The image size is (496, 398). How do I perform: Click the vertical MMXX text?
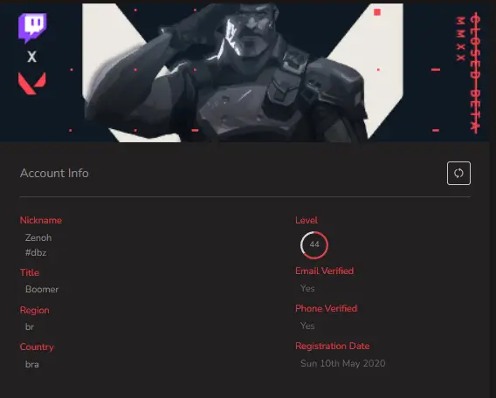click(460, 39)
